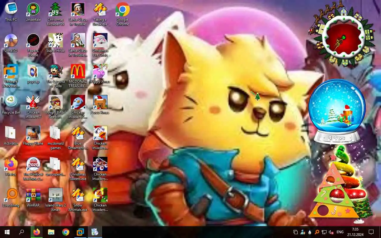381x238 pixels.
Task: Open the Papers, Please shortcut
Action: (x=33, y=46)
